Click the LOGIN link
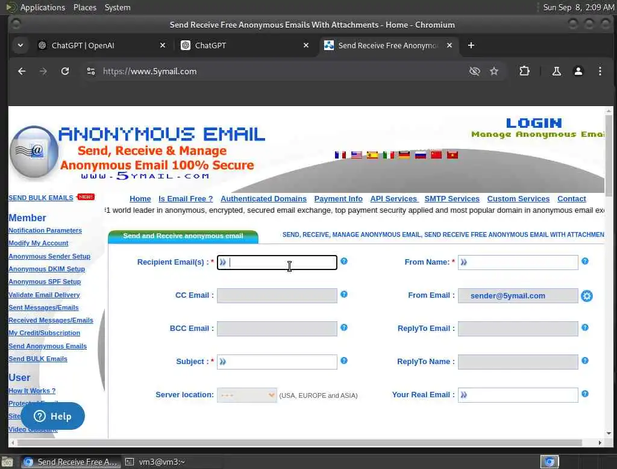Viewport: 617px width, 469px height. click(534, 123)
